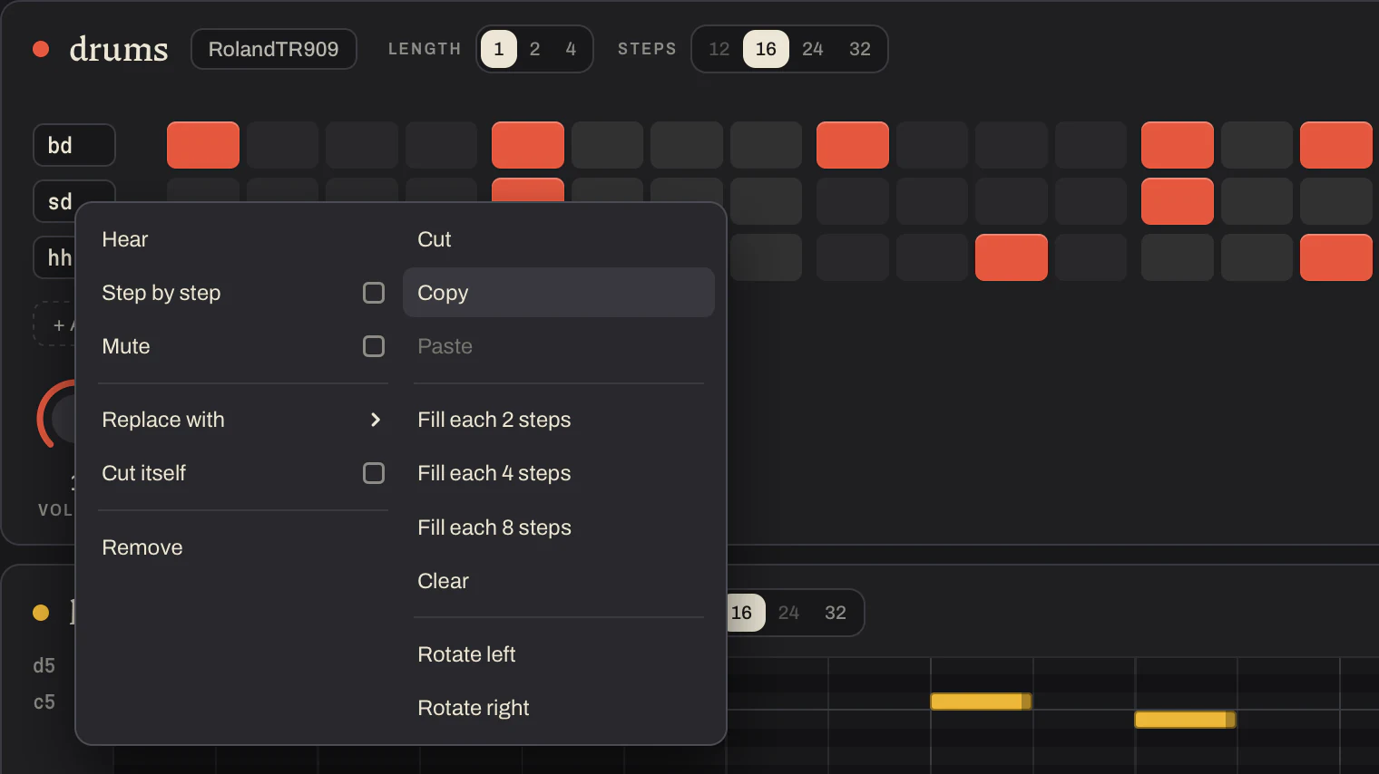The width and height of the screenshot is (1379, 774).
Task: Open the RolandTR909 drum kit selector
Action: point(274,49)
